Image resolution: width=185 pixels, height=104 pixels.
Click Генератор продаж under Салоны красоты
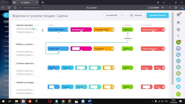pos(24,74)
